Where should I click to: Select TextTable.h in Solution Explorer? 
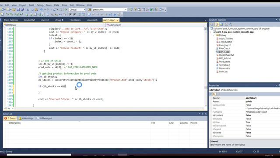point(224,65)
